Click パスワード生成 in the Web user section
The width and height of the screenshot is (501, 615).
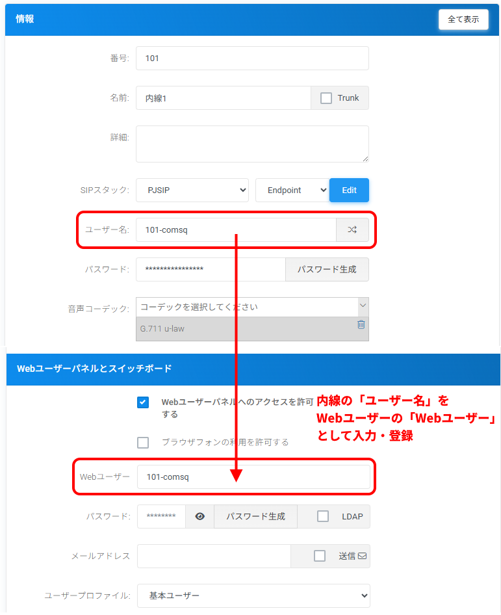pos(255,517)
